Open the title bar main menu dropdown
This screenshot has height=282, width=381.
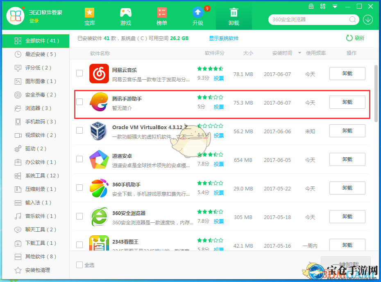point(335,7)
